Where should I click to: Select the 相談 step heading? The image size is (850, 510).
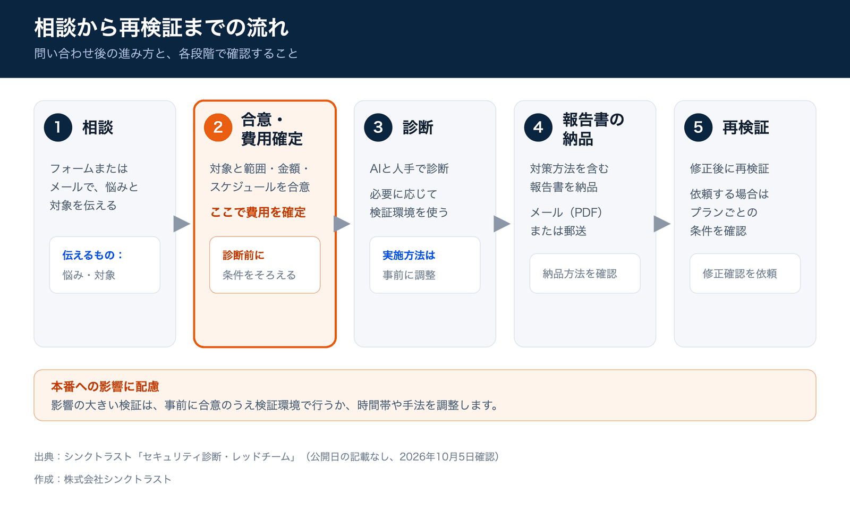point(98,127)
